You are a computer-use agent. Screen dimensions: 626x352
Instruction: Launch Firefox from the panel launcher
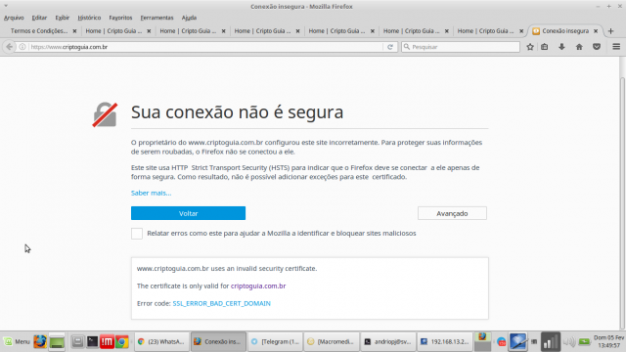40,341
